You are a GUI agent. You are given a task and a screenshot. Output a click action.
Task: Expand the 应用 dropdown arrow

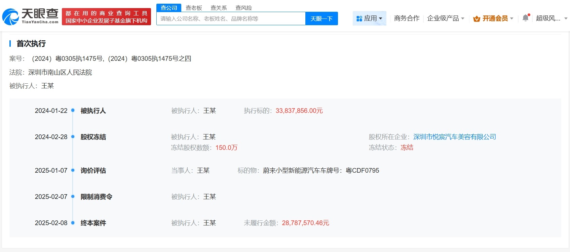(381, 19)
